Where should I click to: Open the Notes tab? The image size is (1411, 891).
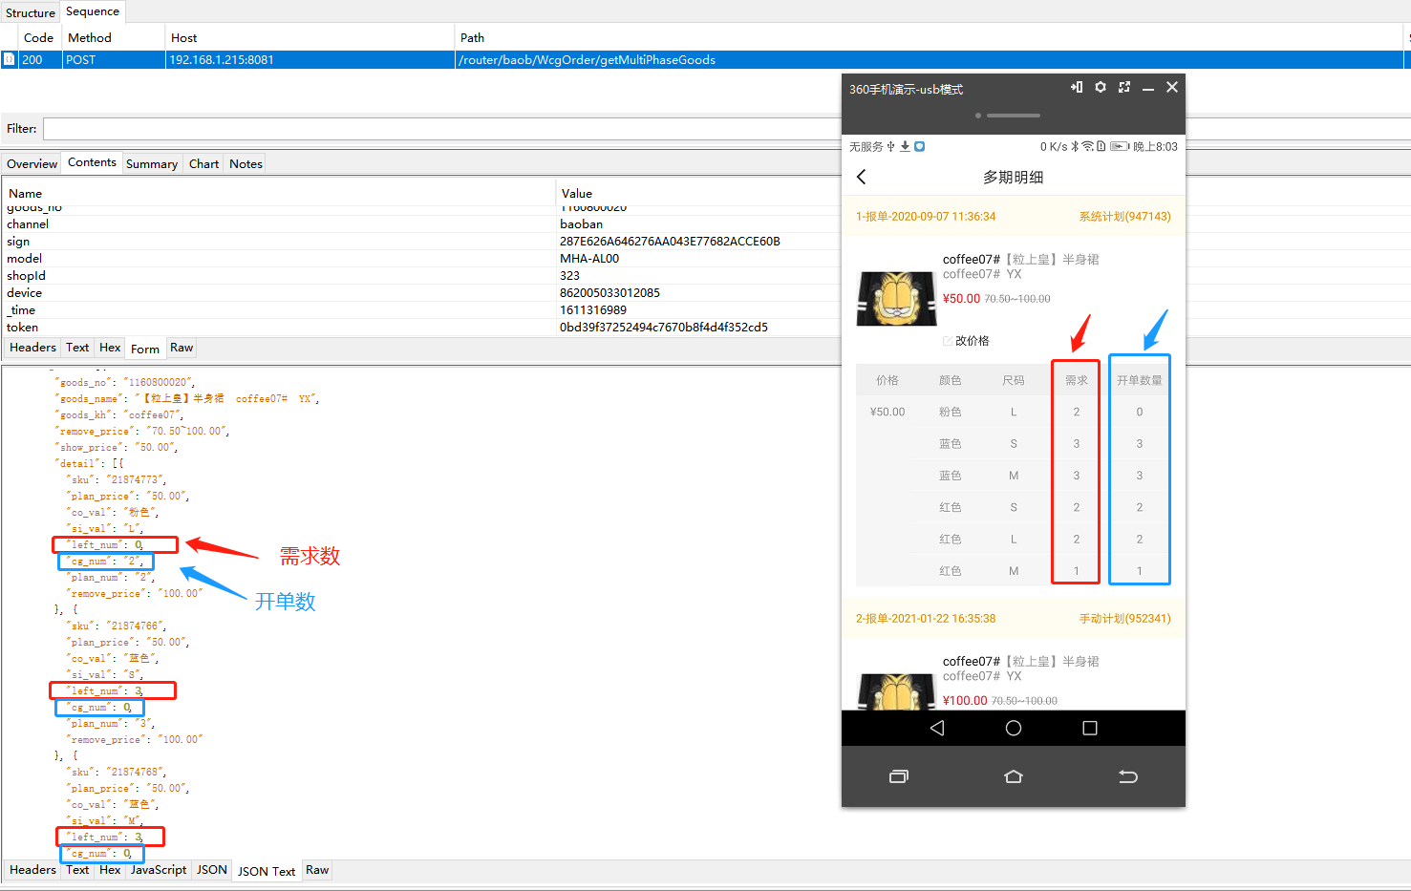coord(246,163)
